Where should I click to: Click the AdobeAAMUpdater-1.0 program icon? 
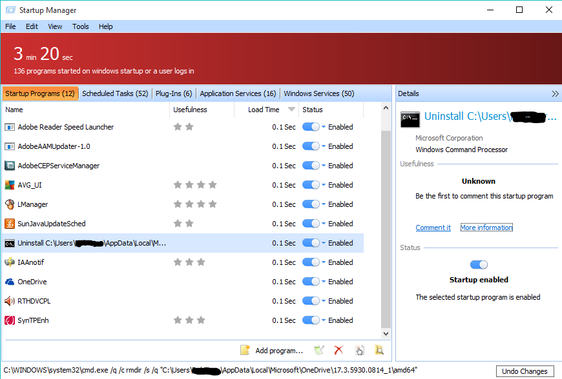pyautogui.click(x=10, y=146)
